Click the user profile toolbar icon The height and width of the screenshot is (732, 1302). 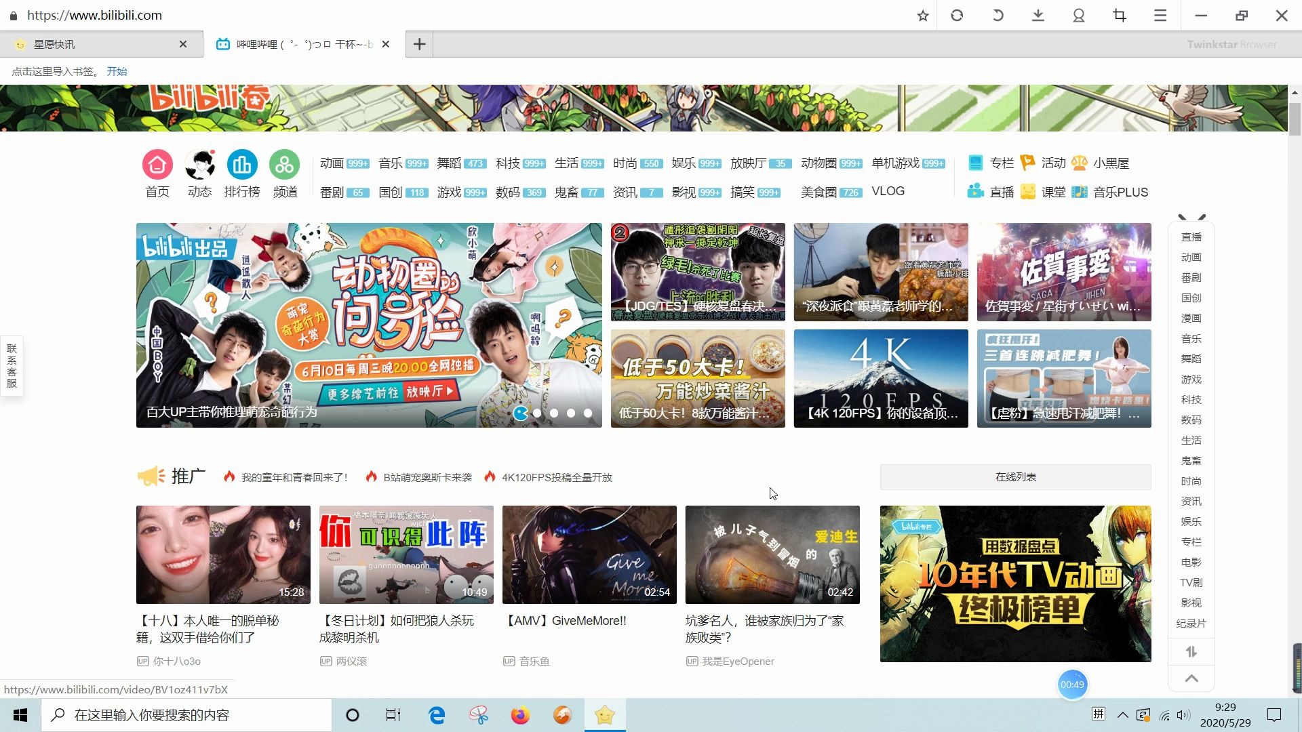1079,15
